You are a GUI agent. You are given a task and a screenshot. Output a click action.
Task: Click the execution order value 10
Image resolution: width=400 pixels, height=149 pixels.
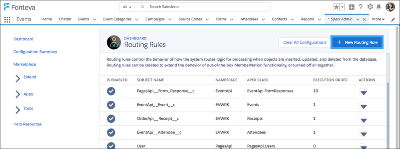pyautogui.click(x=316, y=91)
